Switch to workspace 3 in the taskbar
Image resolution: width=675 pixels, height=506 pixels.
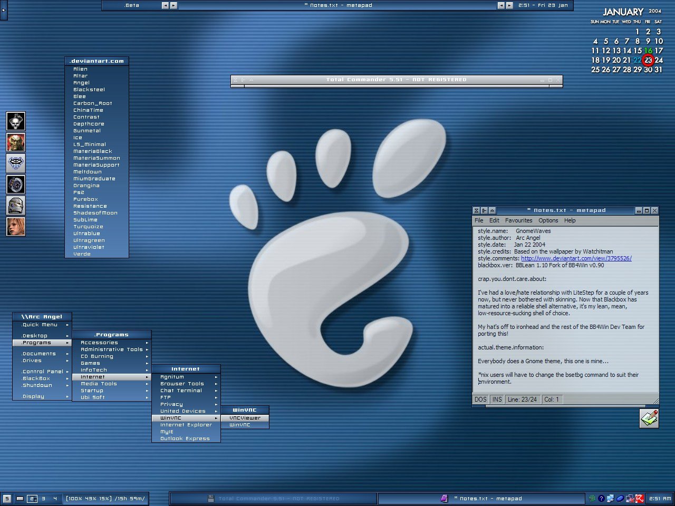pos(44,498)
